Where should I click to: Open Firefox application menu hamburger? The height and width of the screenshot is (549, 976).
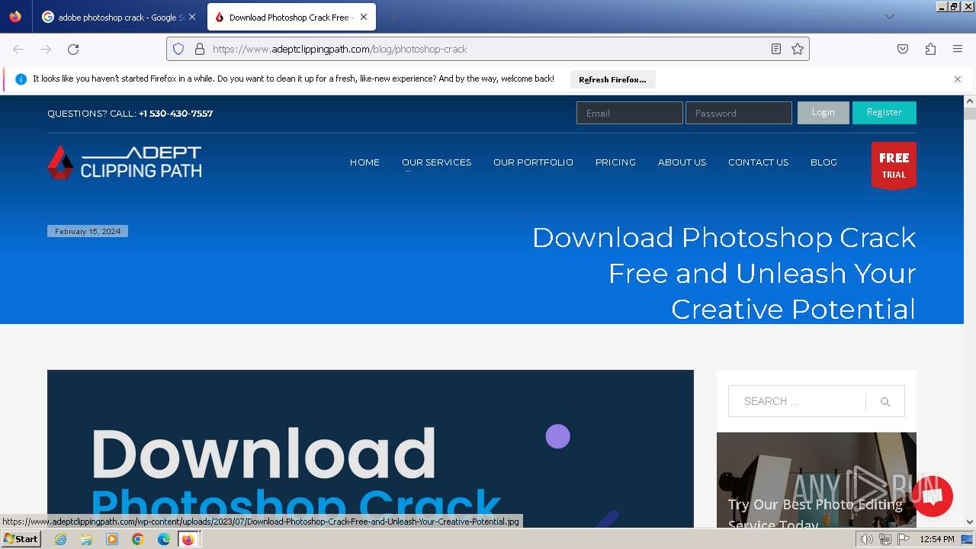point(958,49)
